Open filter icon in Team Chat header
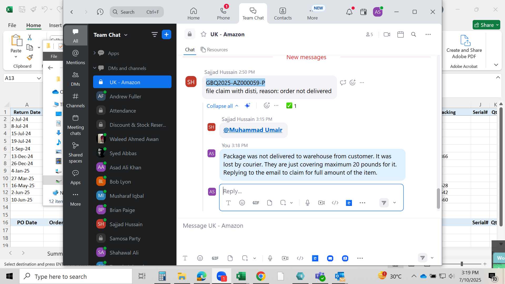The image size is (505, 284). point(154,34)
